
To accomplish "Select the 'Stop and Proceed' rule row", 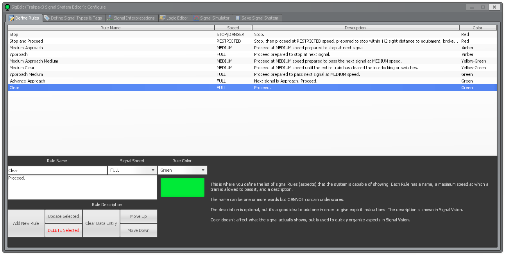I will (x=252, y=41).
